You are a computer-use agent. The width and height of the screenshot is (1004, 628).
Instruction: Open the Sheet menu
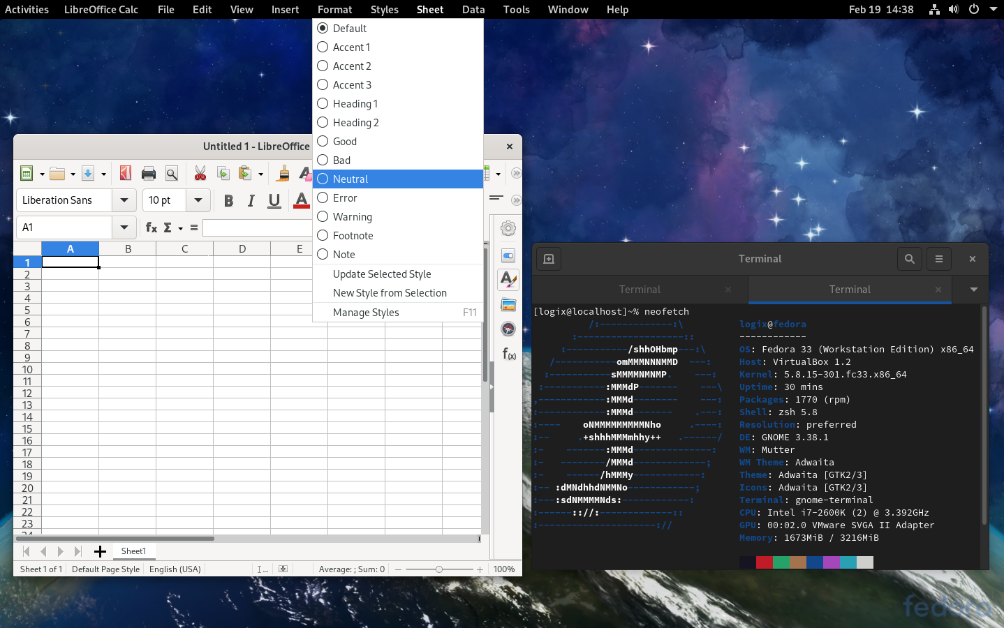tap(430, 9)
